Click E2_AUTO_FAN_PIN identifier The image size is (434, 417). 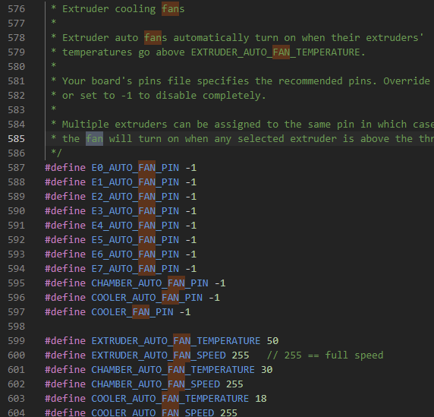pyautogui.click(x=135, y=196)
